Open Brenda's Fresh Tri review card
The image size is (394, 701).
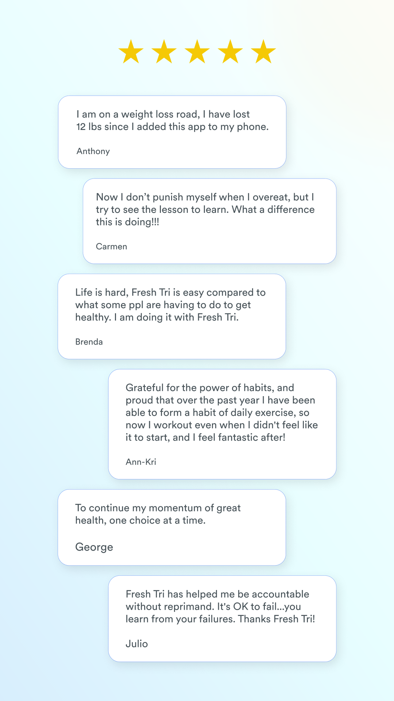172,317
